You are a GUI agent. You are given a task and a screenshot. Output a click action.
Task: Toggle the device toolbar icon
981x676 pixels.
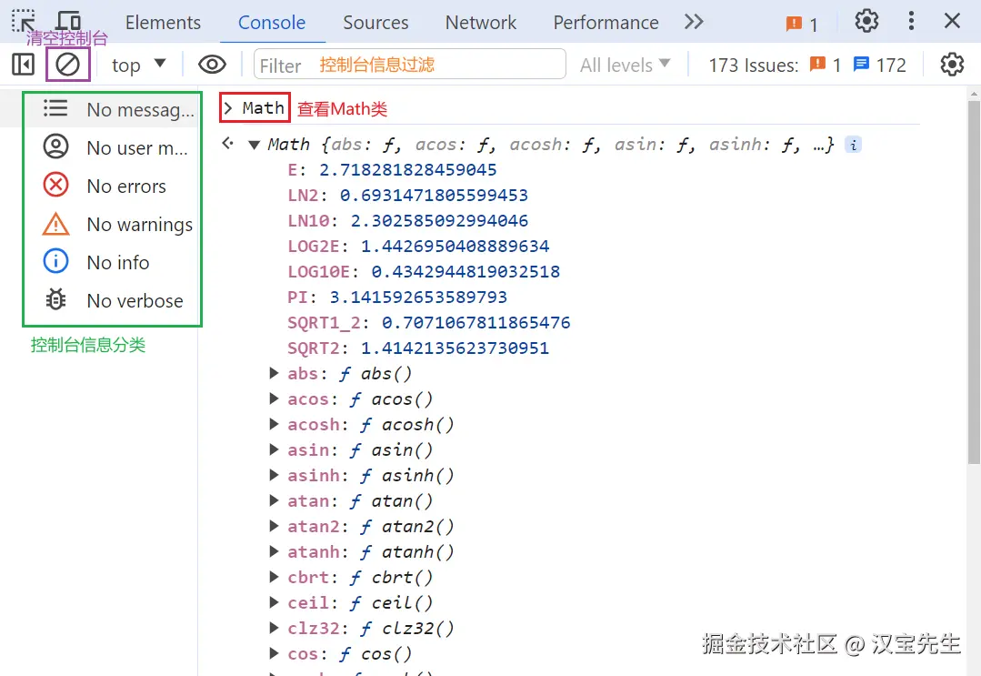click(x=69, y=21)
